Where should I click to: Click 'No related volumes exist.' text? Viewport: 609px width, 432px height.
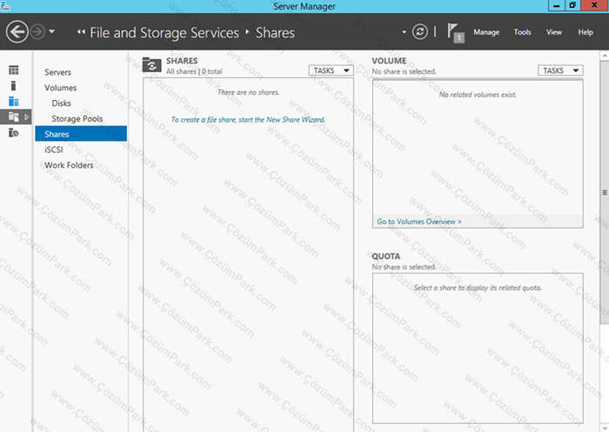[x=478, y=95]
